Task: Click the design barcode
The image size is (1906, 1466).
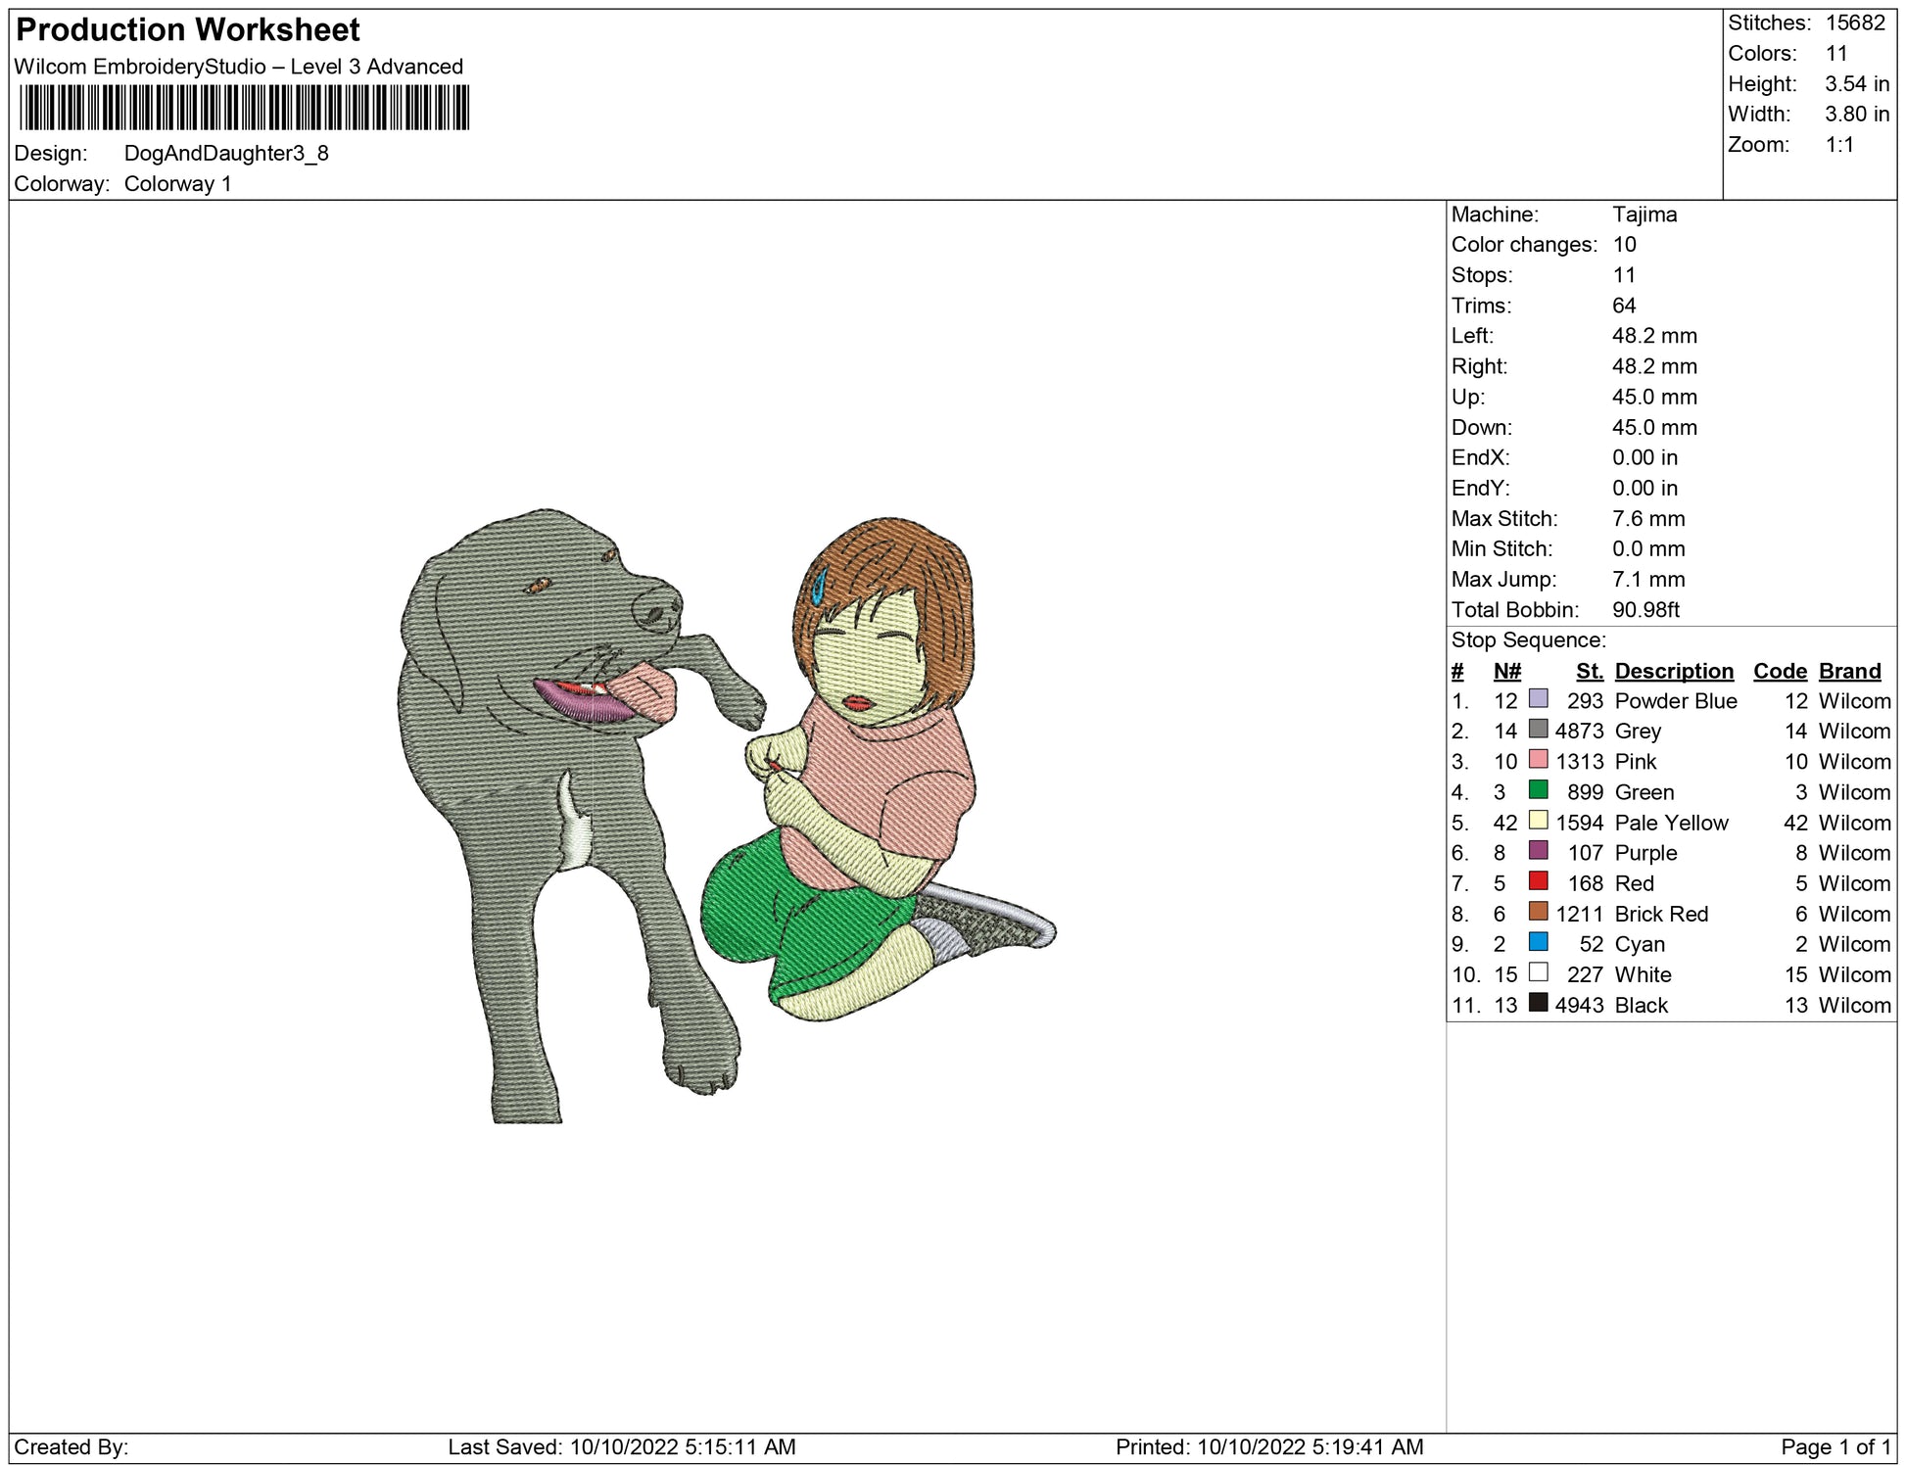Action: [244, 108]
